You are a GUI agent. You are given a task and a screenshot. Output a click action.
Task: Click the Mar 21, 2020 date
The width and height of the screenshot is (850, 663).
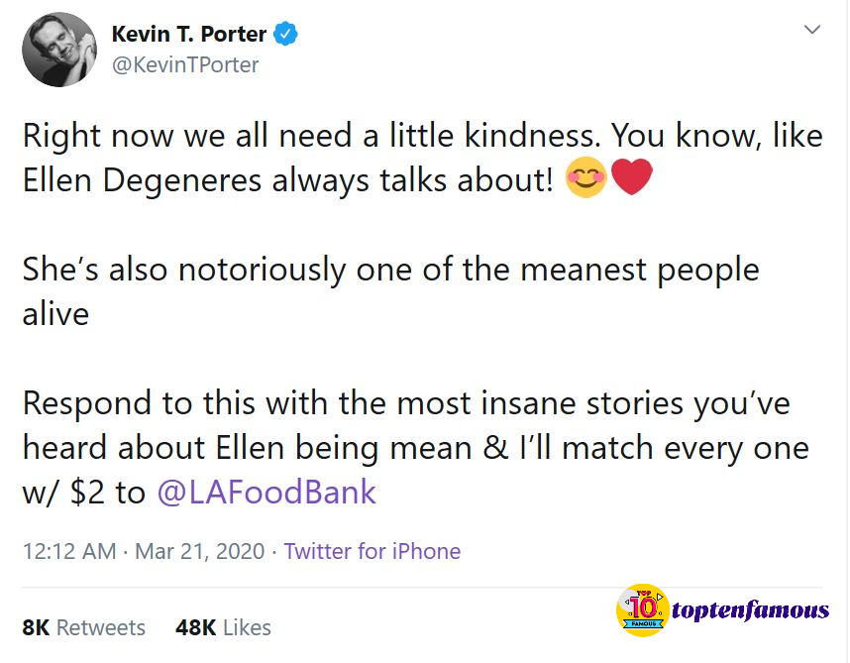(x=199, y=551)
